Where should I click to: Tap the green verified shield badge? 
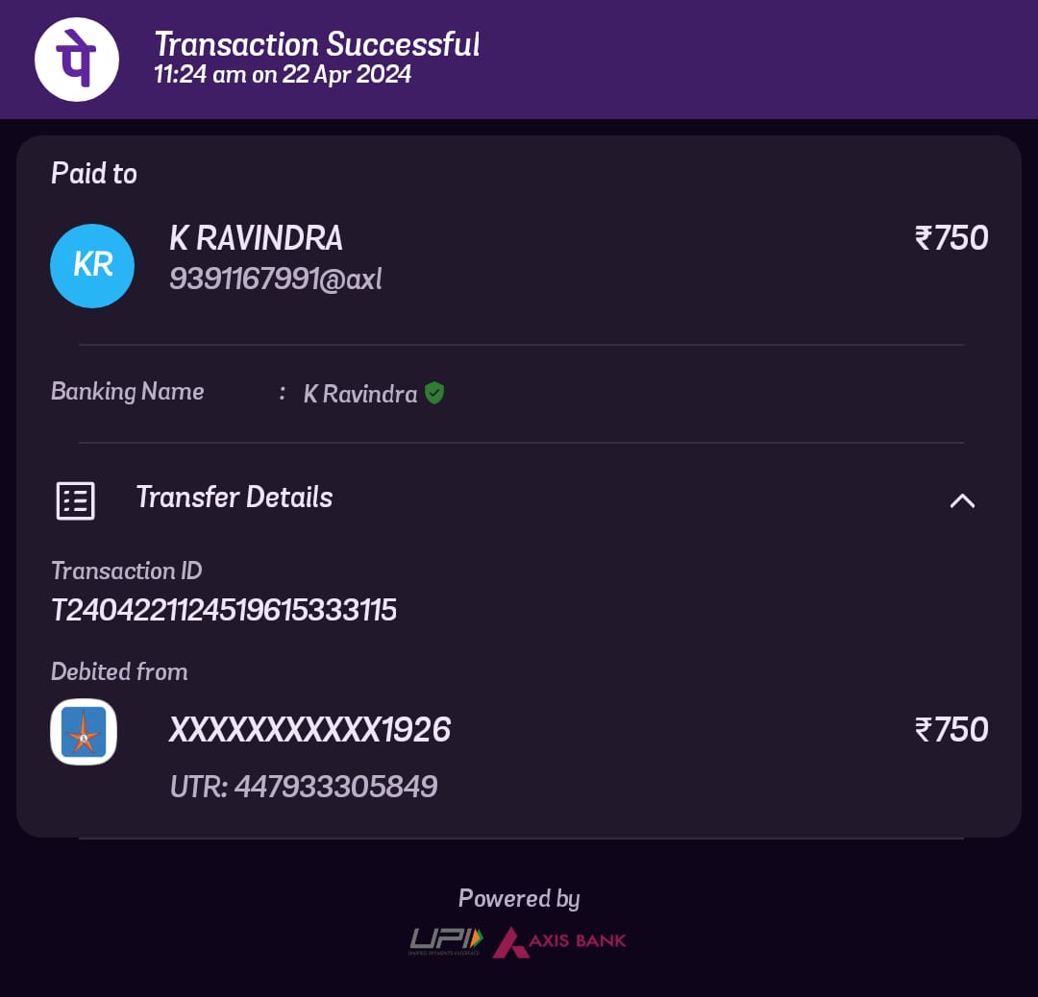point(434,393)
